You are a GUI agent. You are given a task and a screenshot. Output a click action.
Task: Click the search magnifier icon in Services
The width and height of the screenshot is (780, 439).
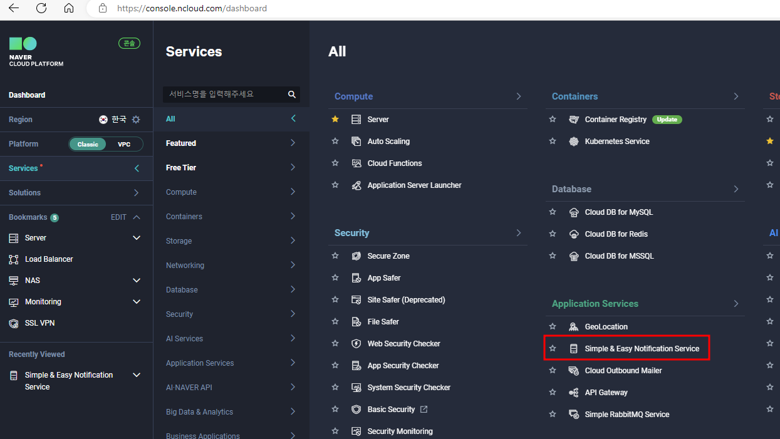coord(291,94)
